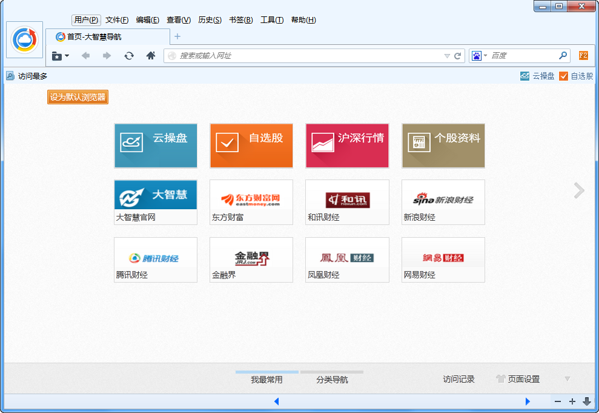599x413 pixels.
Task: Open the 书签(B) menu
Action: 240,20
